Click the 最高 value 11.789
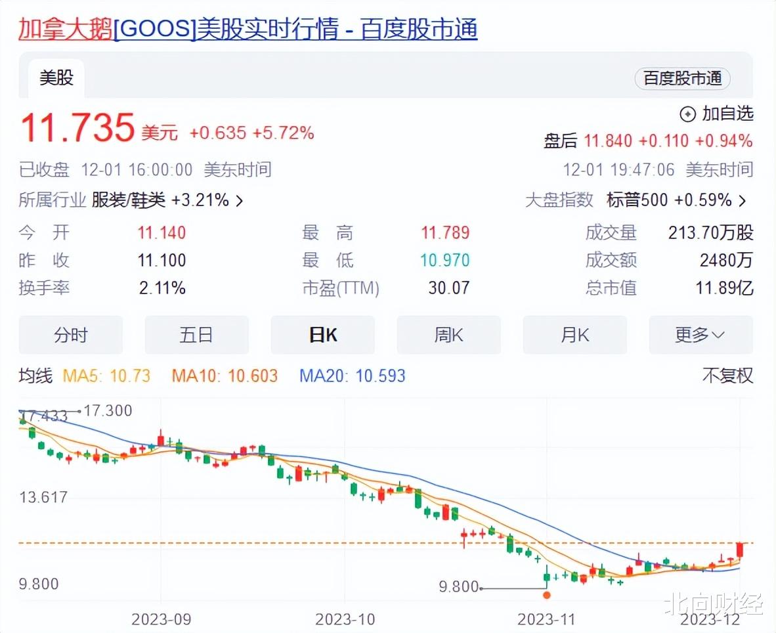 (x=445, y=232)
